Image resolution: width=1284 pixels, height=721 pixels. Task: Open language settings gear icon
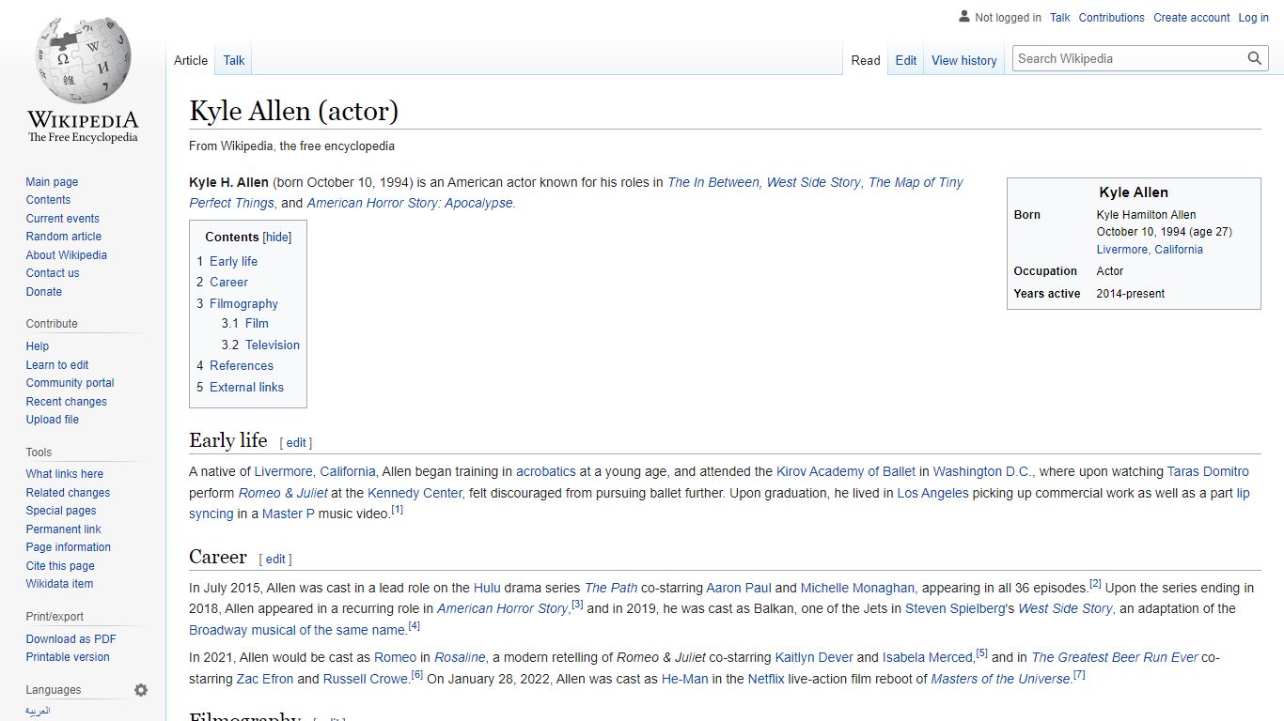[141, 690]
